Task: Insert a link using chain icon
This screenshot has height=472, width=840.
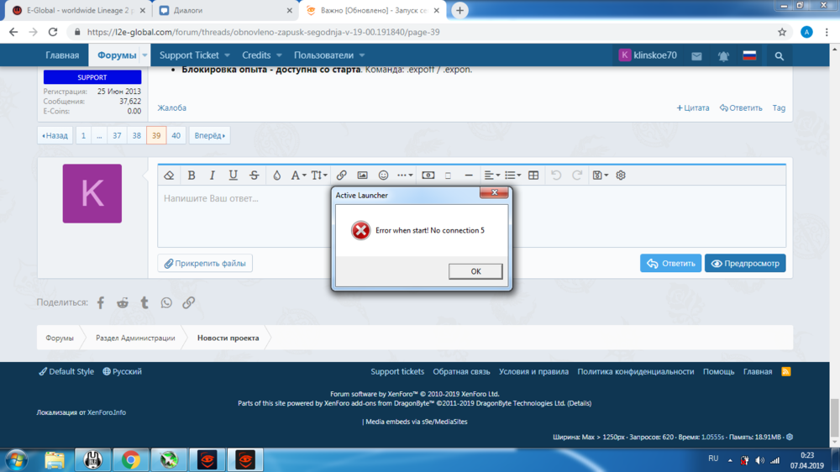Action: 341,176
